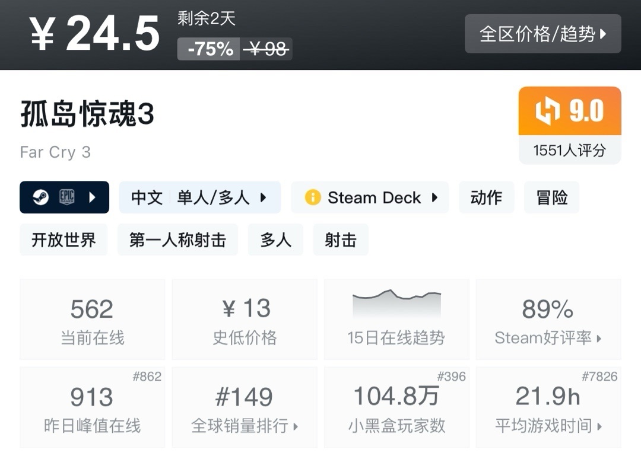Tap the 多人 tag
The image size is (641, 453).
pyautogui.click(x=275, y=240)
